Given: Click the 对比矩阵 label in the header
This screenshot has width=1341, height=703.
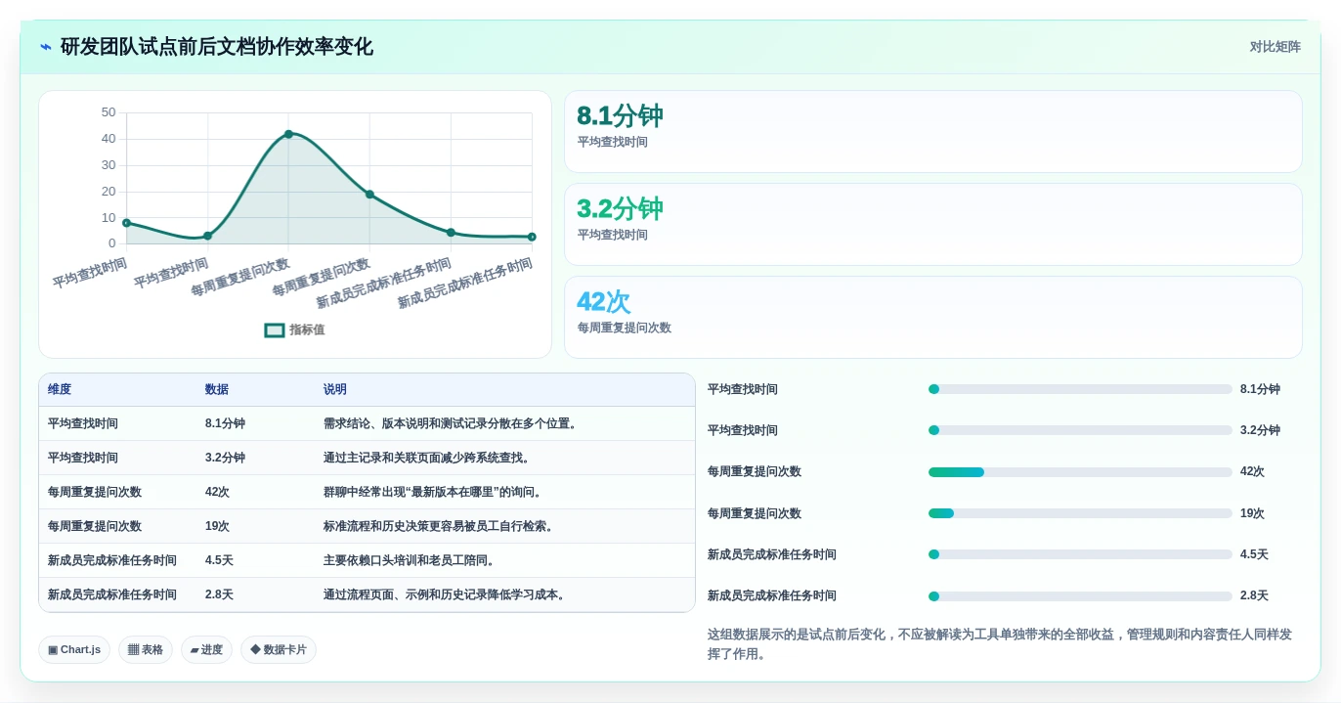Looking at the screenshot, I should 1276,47.
